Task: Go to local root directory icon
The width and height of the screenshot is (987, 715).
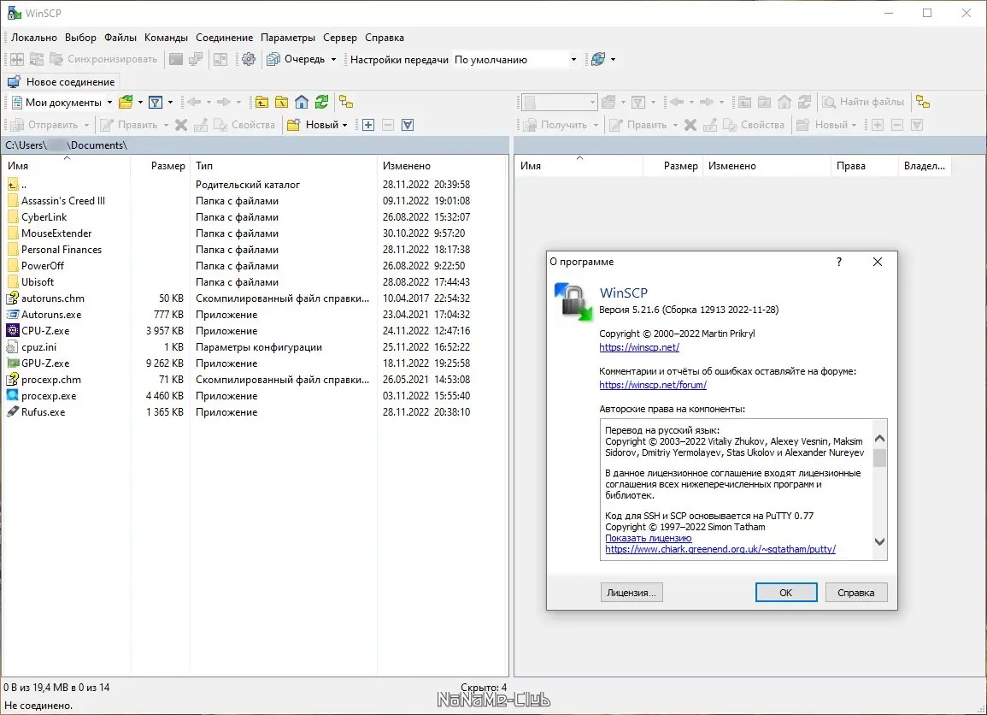Action: [x=281, y=103]
